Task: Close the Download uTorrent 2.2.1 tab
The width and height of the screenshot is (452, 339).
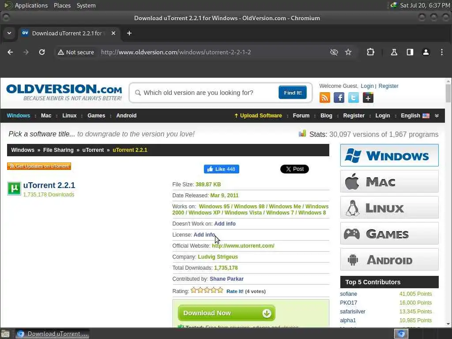Action: point(113,33)
